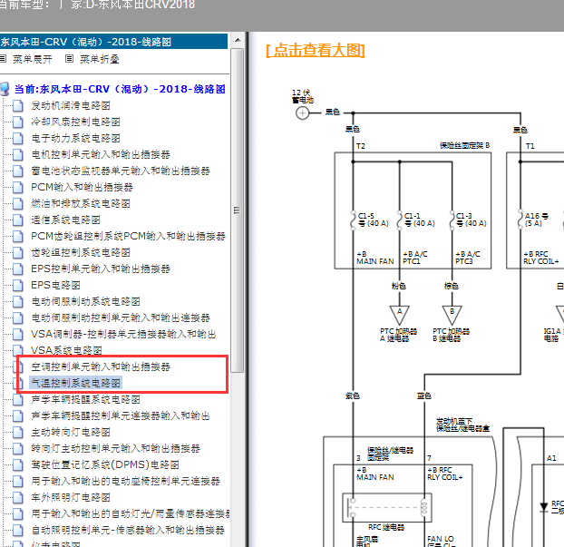Select the highlighted 气温控制系统电路图 entry
The width and height of the screenshot is (564, 547).
pos(75,383)
